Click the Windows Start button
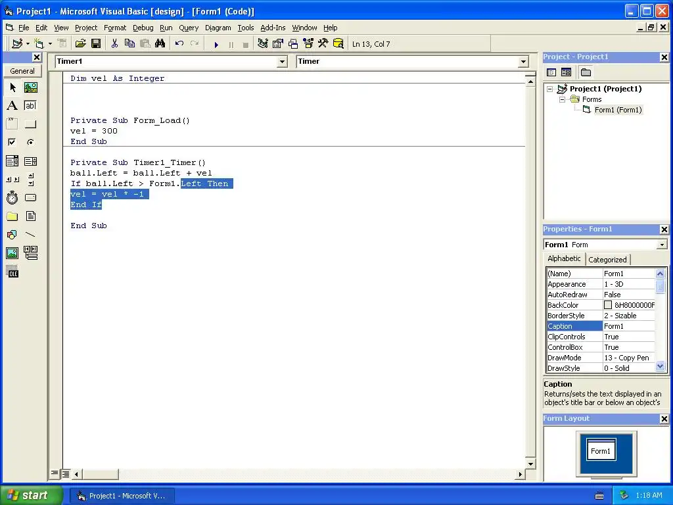The image size is (673, 505). click(32, 496)
